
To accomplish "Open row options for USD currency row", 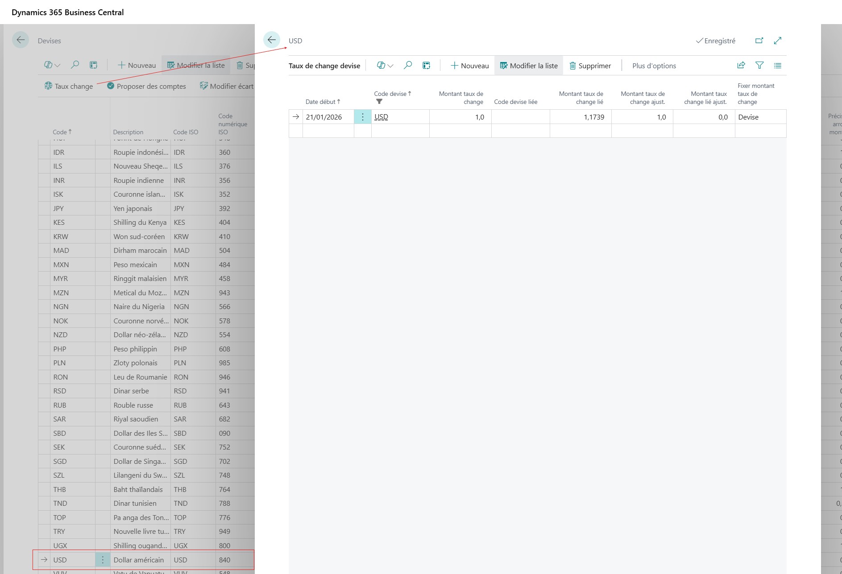I will pos(102,560).
